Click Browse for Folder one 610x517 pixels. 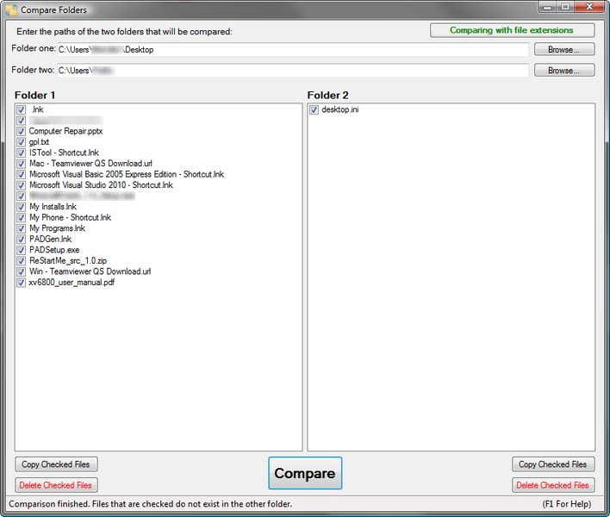coord(564,49)
